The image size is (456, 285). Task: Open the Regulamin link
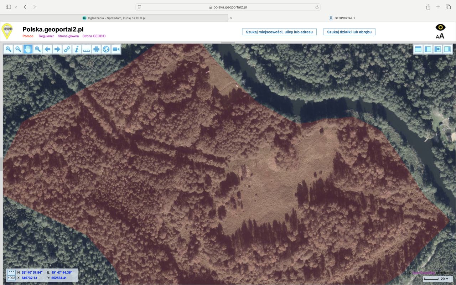(46, 36)
